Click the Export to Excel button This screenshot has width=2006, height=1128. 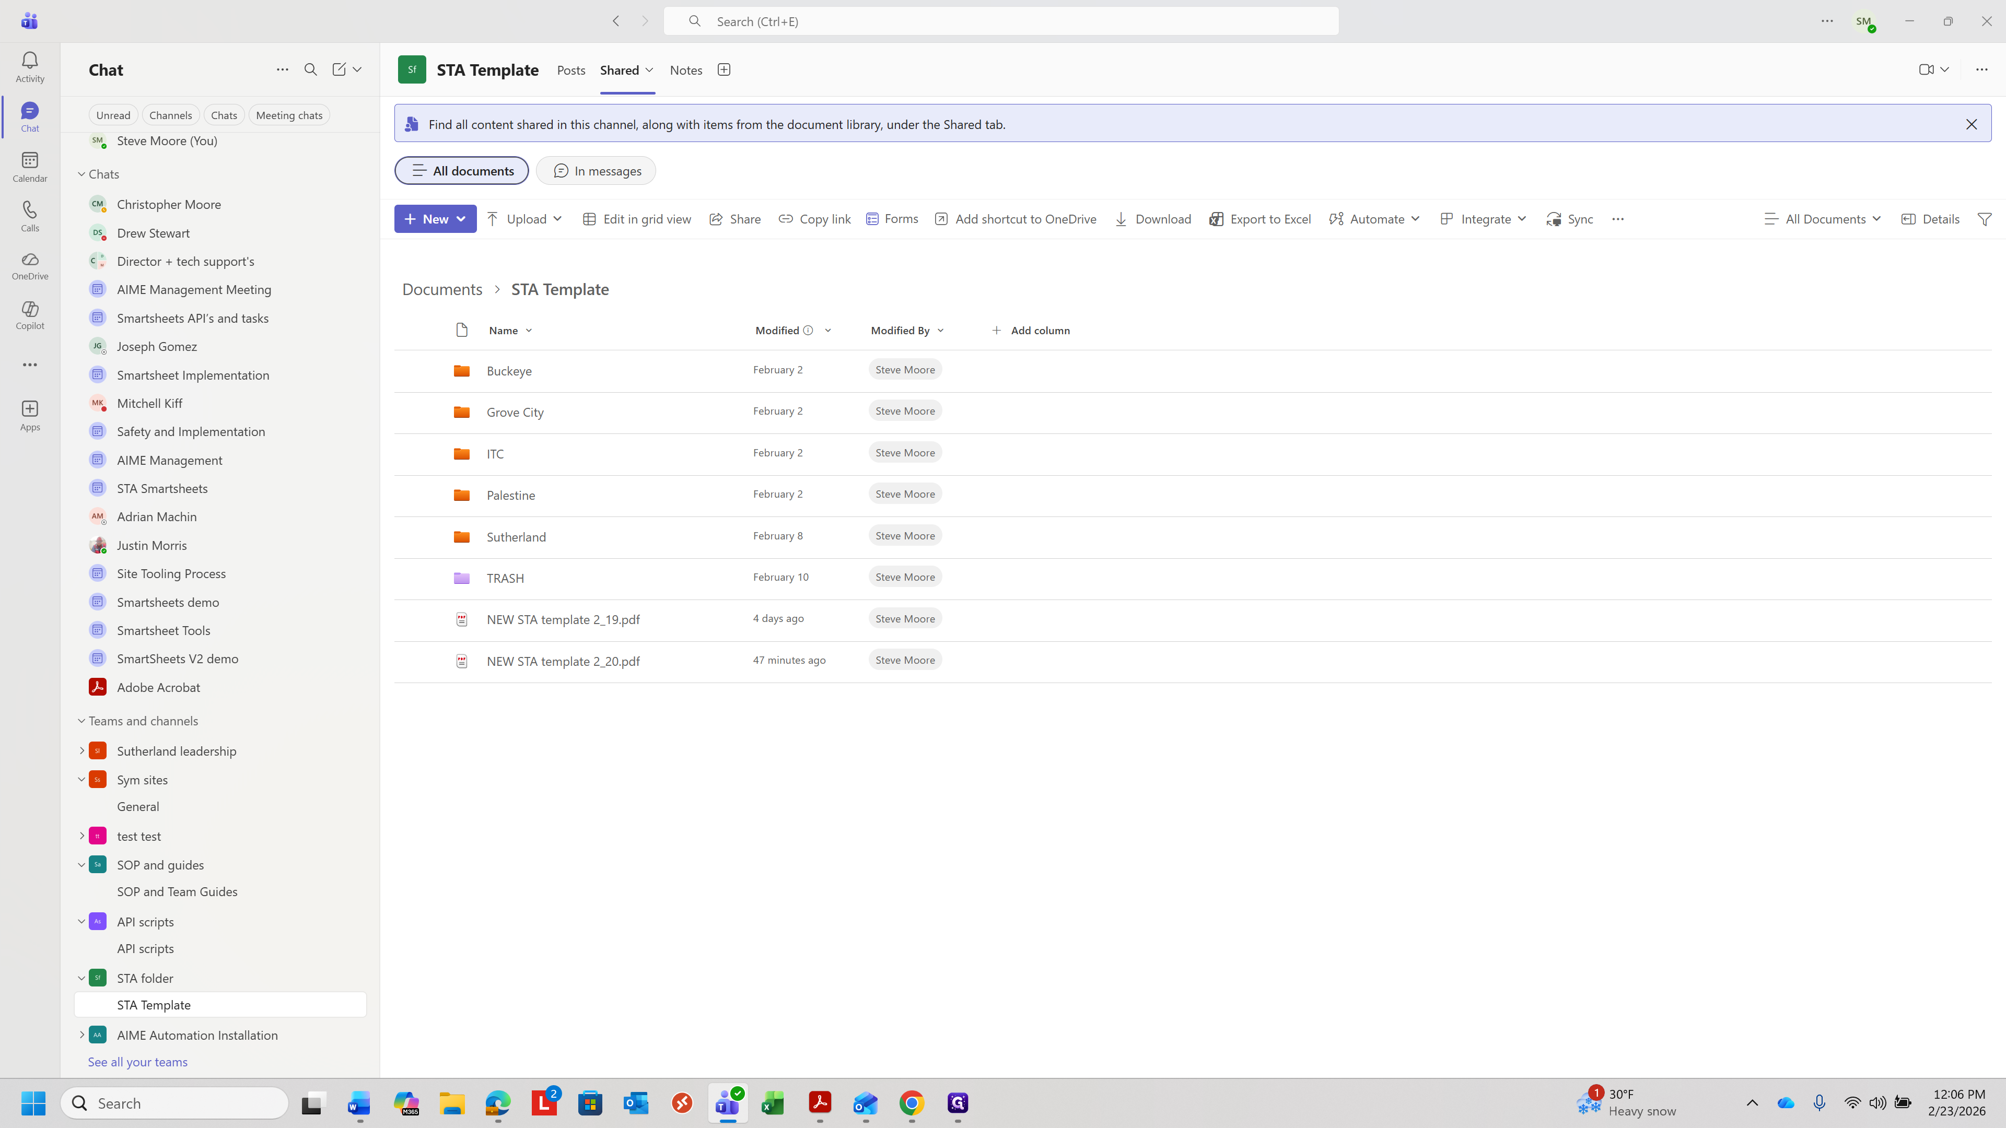point(1260,219)
